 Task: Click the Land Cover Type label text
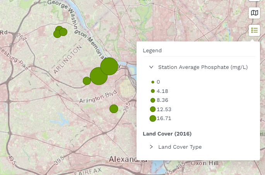pos(180,147)
